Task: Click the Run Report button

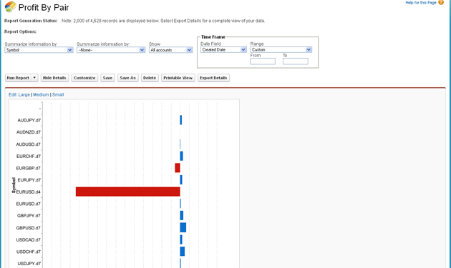Action: click(18, 78)
